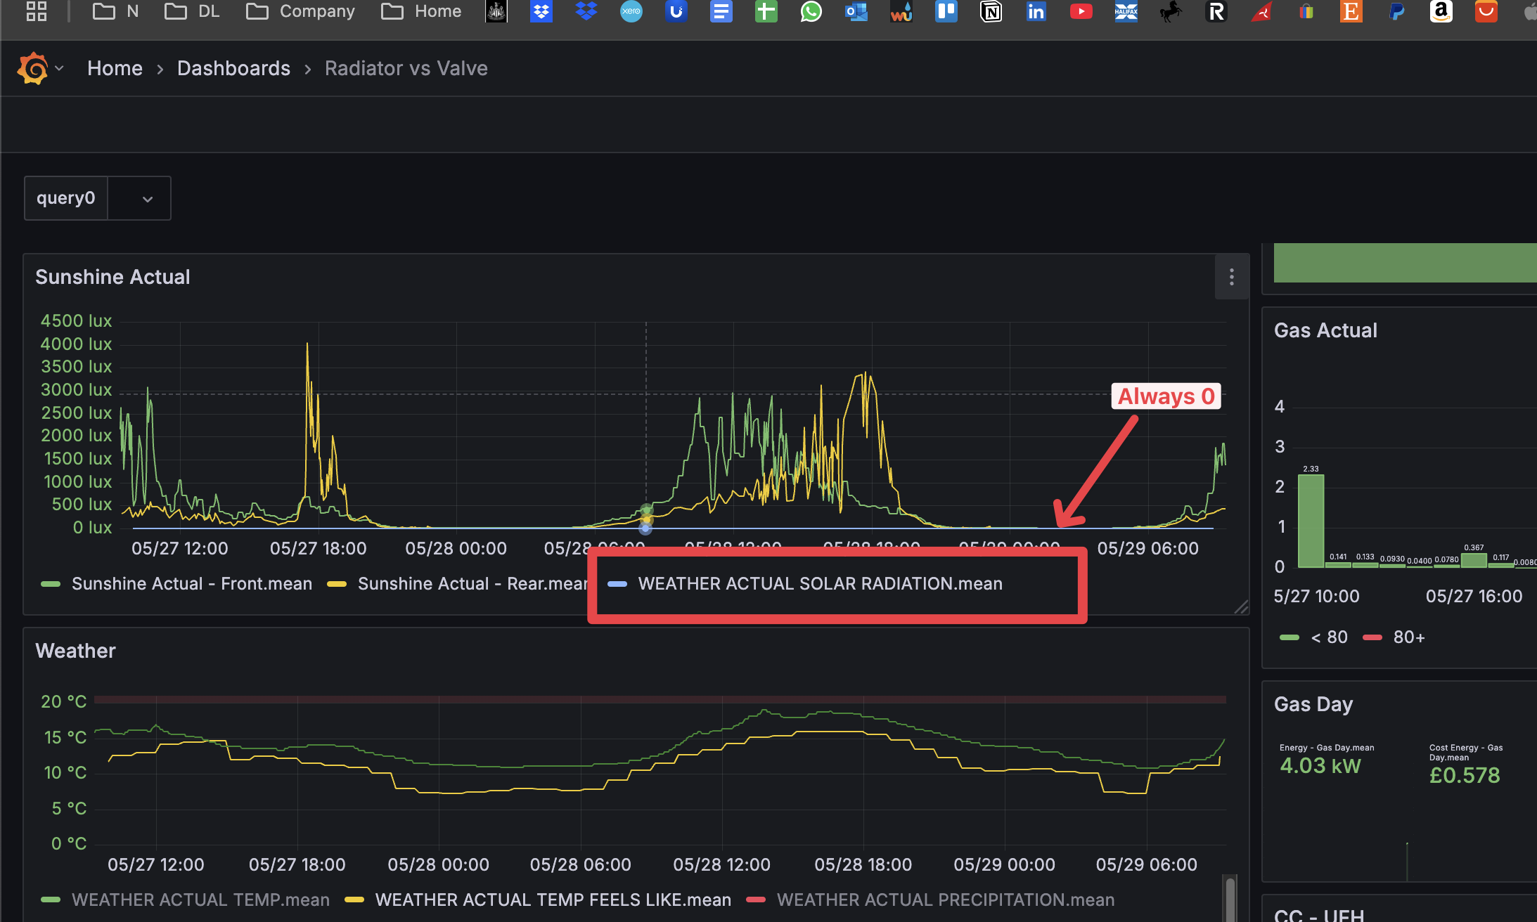The height and width of the screenshot is (922, 1537).
Task: Open the WhatsApp bookmark icon
Action: pos(811,11)
